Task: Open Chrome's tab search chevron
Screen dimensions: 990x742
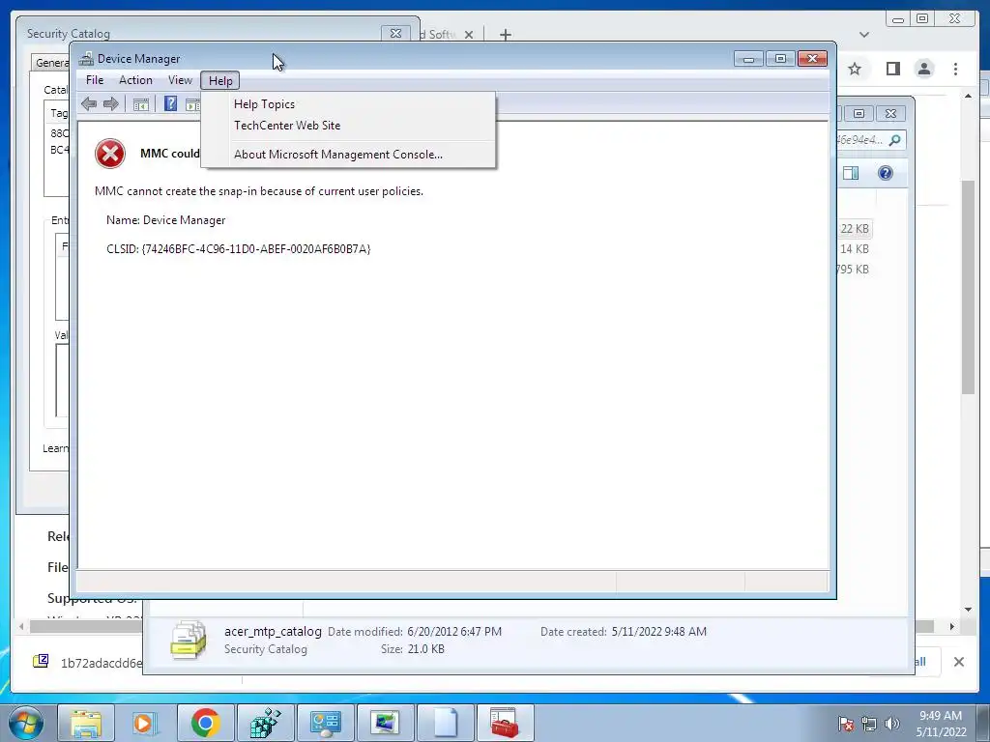Action: tap(864, 35)
